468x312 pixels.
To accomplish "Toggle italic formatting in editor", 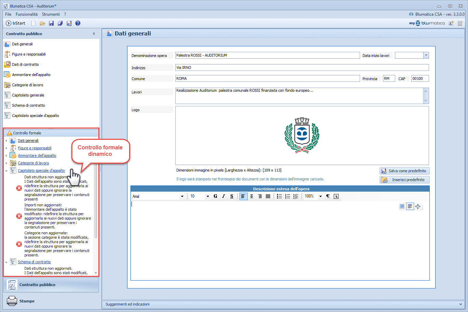I will [x=223, y=196].
